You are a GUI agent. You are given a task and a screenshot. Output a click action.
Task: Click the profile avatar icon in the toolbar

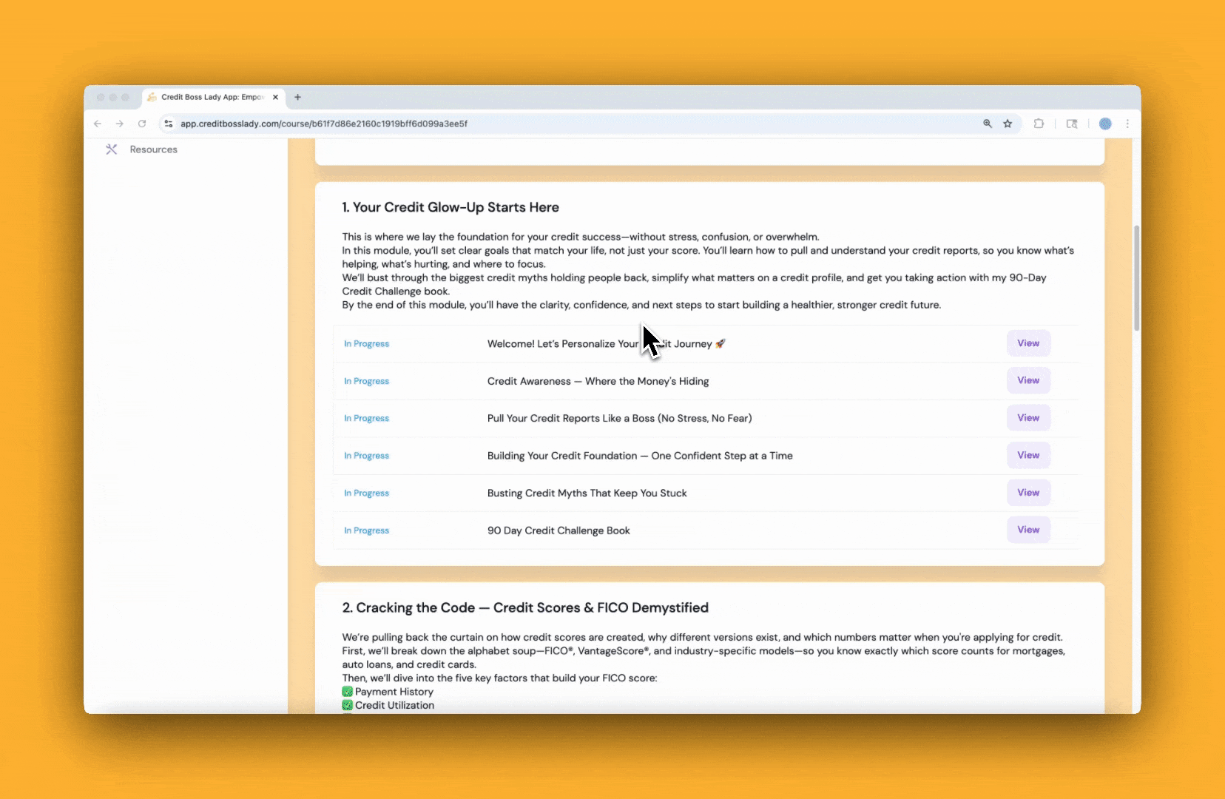[x=1106, y=124]
